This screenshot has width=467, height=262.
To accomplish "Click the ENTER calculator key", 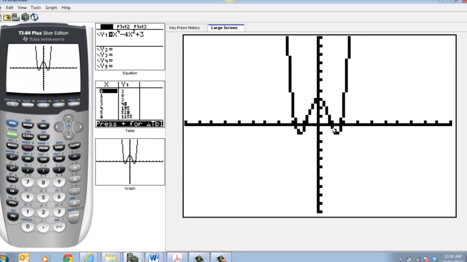I will [x=74, y=215].
